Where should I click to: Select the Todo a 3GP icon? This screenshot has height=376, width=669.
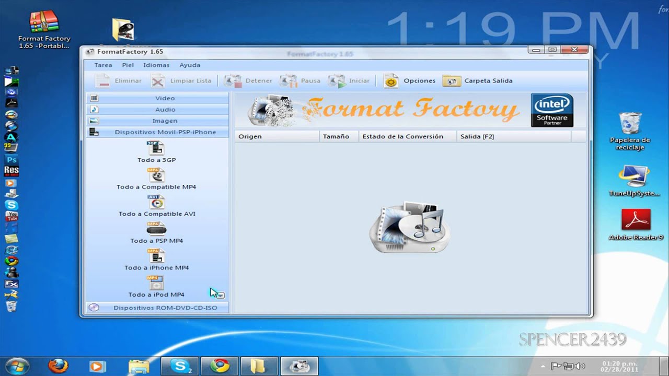(156, 148)
